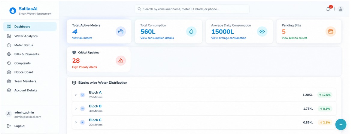This screenshot has height=139, width=352.
Task: Click the High Priority Alerts link
Action: 84,67
